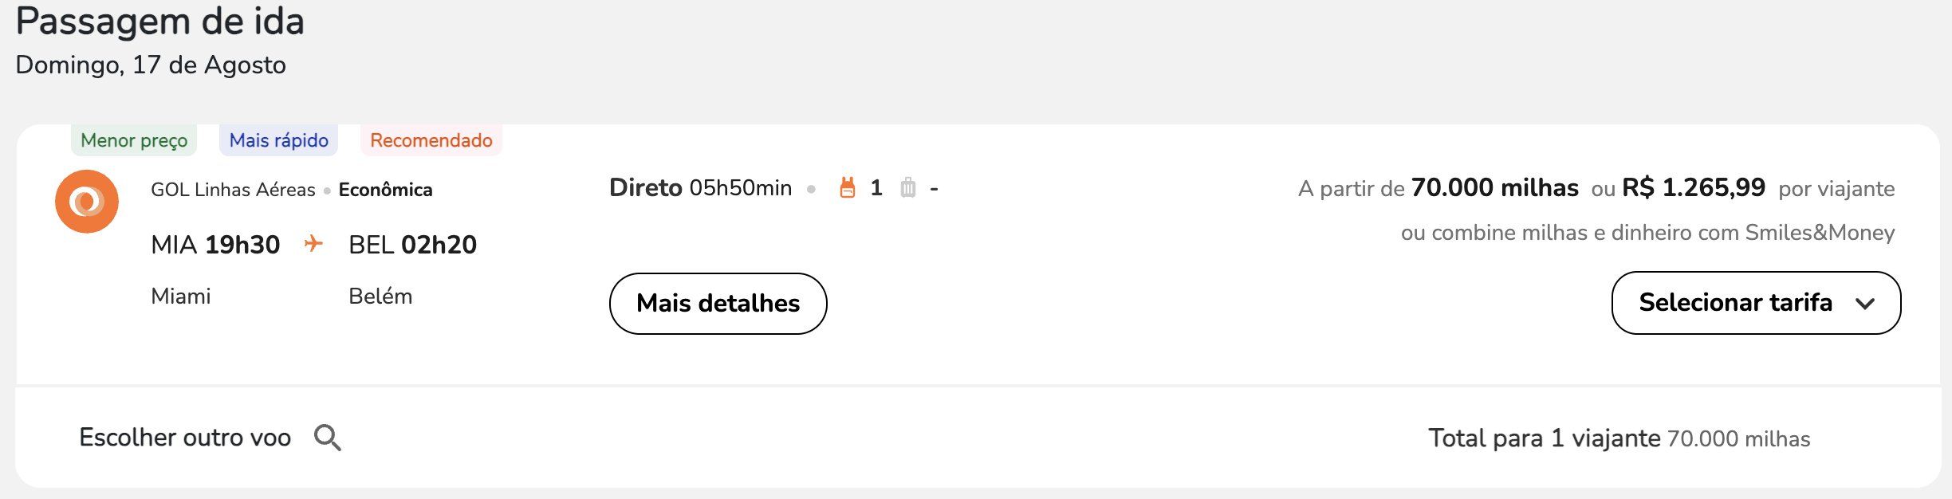Select the Menor preço tag
1952x499 pixels.
tap(134, 140)
